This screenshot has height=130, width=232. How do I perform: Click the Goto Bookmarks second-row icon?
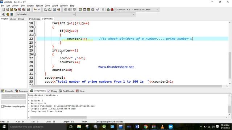(12, 14)
